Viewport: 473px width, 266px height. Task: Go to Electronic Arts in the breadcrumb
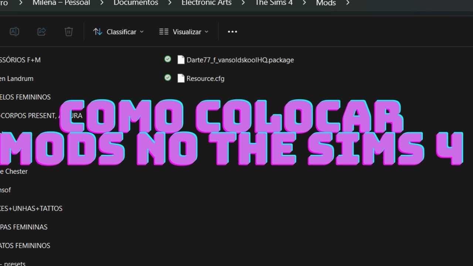pyautogui.click(x=207, y=3)
